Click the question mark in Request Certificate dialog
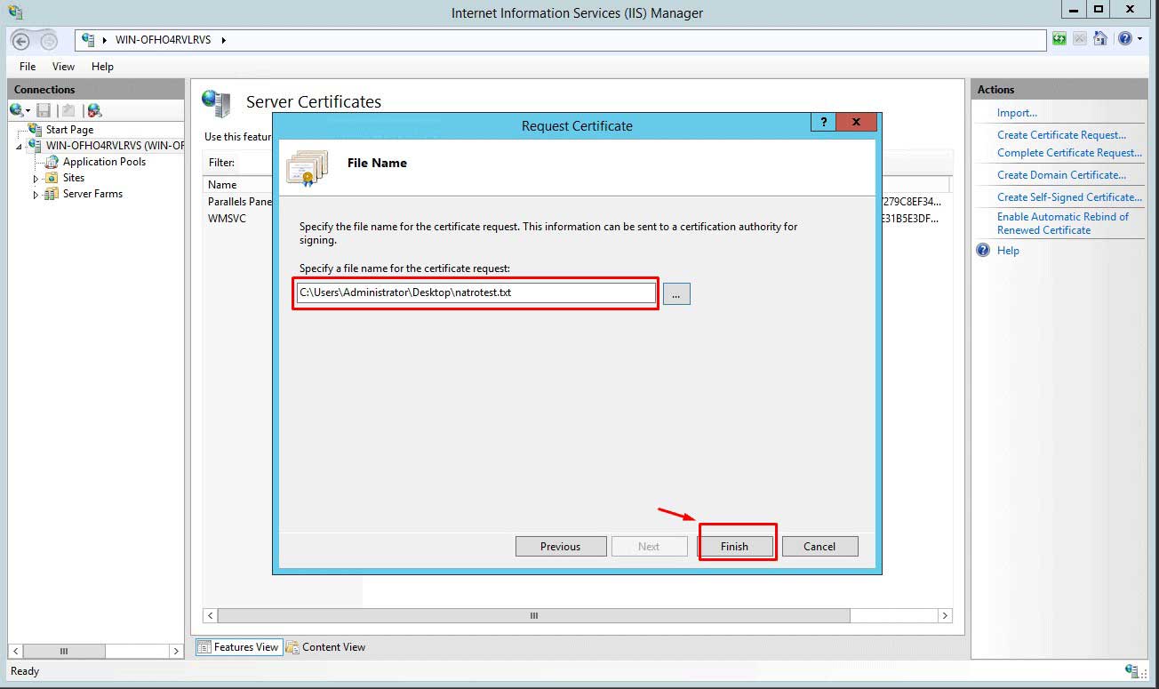This screenshot has width=1159, height=689. (823, 123)
